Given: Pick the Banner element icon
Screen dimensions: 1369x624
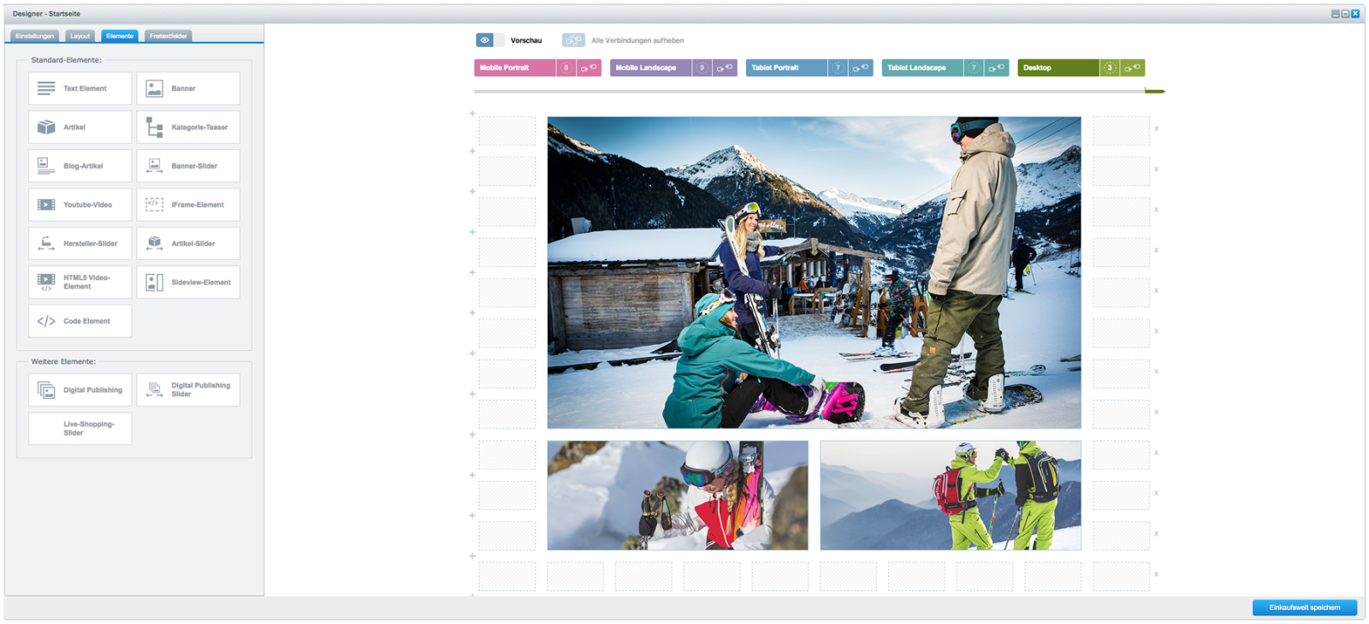Looking at the screenshot, I should (154, 88).
